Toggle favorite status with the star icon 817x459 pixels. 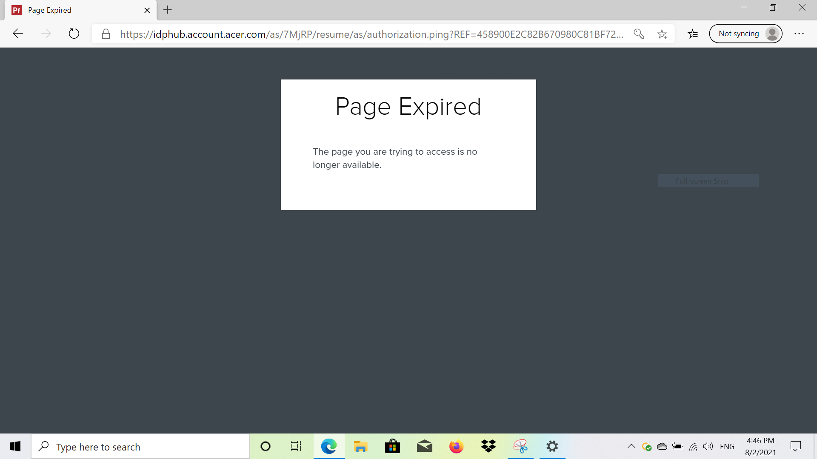pyautogui.click(x=663, y=34)
